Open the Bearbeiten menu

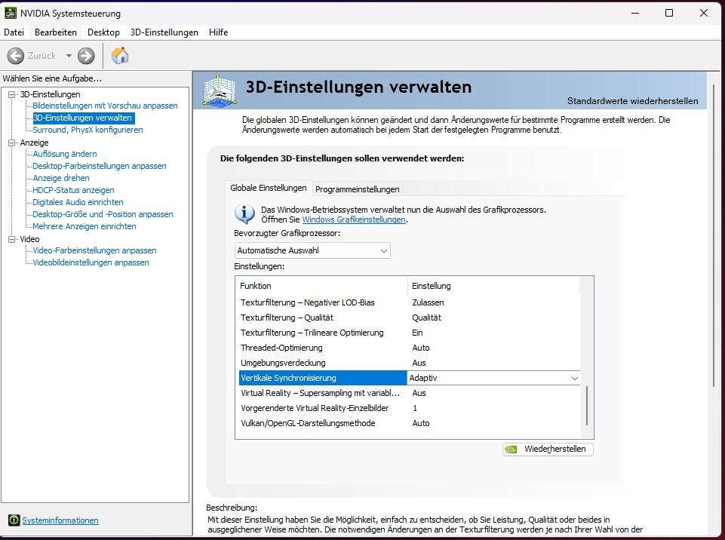point(56,32)
